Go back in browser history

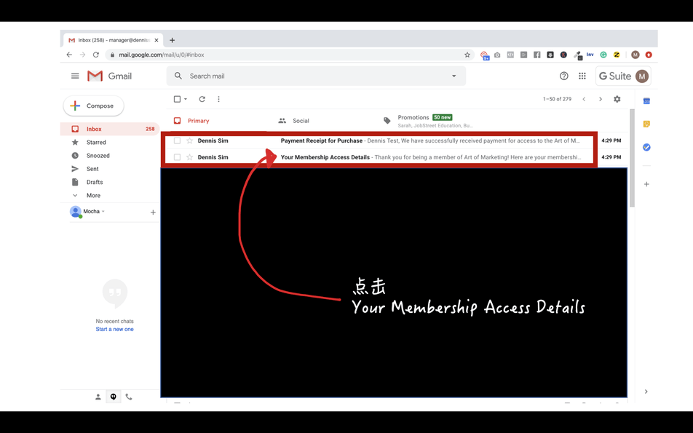point(69,55)
